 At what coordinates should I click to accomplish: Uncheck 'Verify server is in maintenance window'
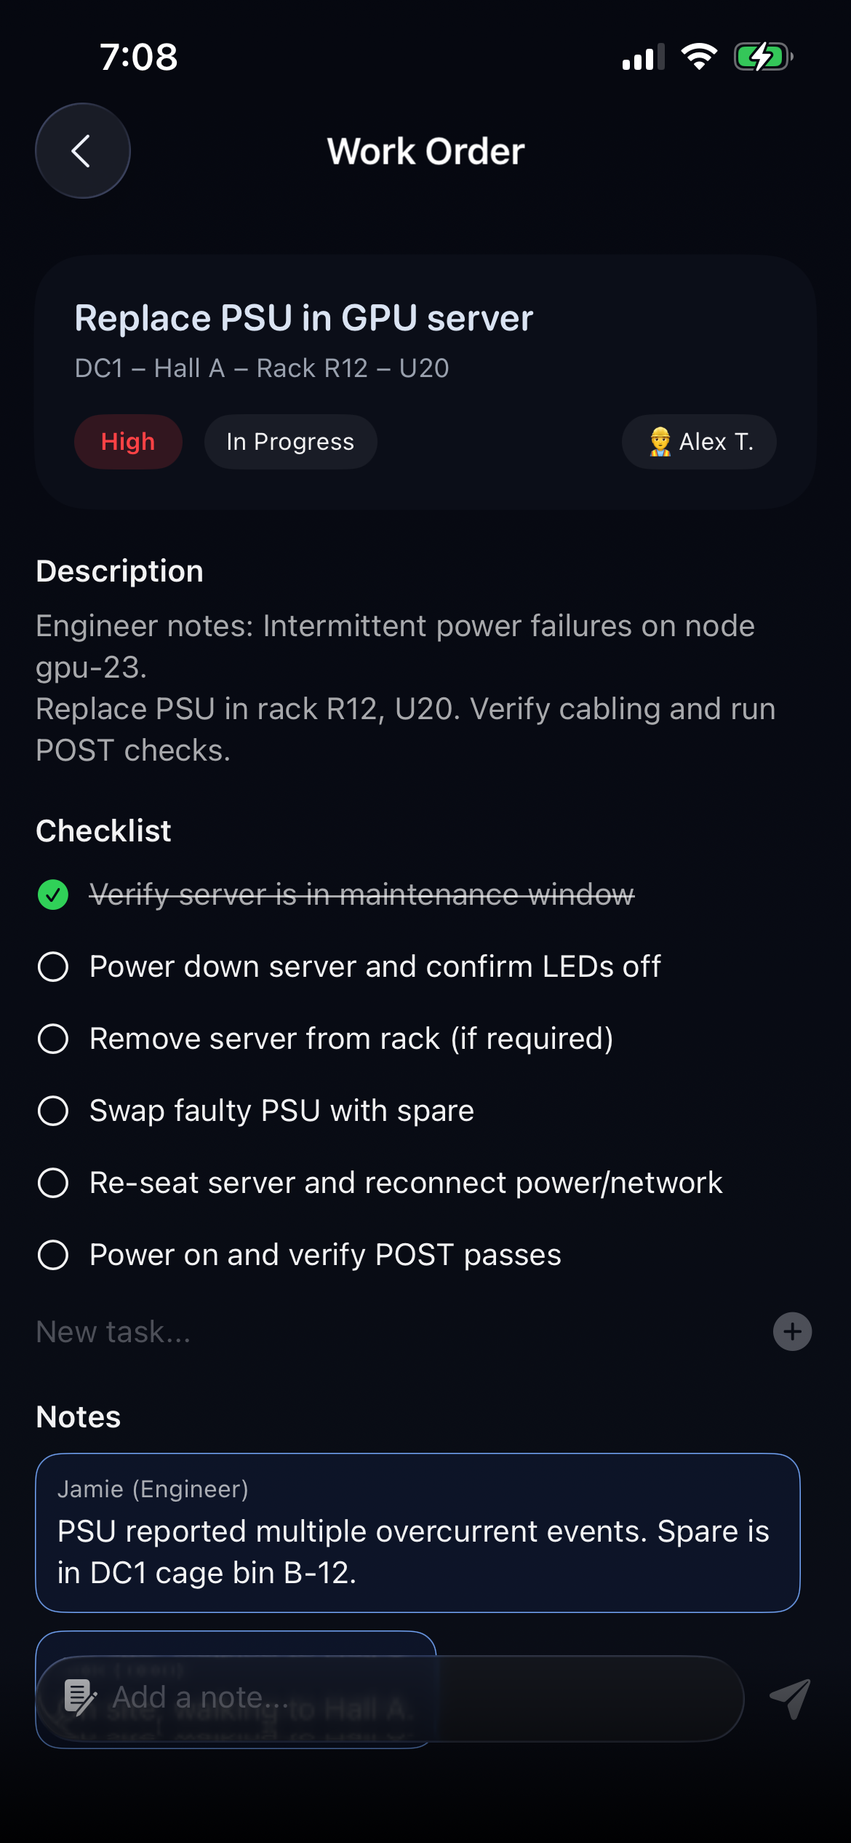click(53, 895)
